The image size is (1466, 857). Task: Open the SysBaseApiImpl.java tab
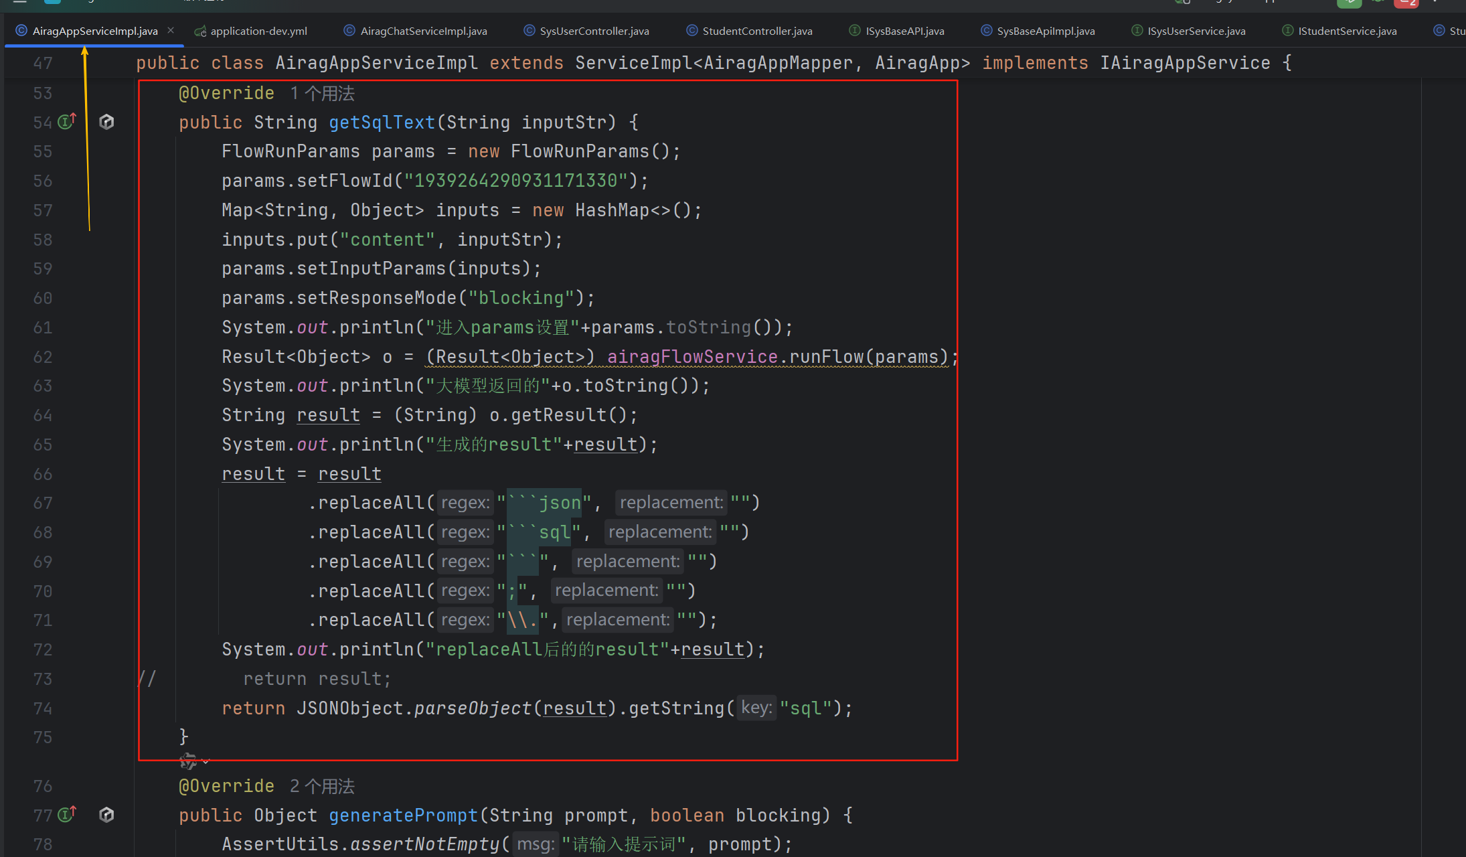tap(1038, 31)
